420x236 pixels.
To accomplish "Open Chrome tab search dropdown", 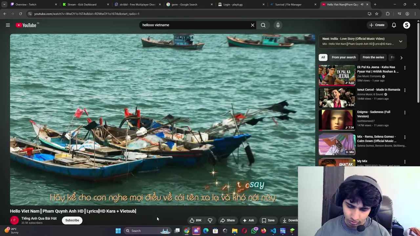I will [4, 5].
